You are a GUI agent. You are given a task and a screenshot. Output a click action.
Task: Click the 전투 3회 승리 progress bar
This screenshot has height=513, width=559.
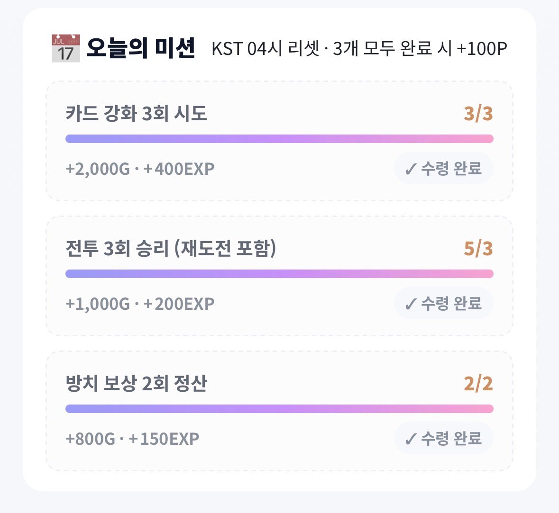[x=280, y=274]
